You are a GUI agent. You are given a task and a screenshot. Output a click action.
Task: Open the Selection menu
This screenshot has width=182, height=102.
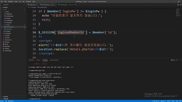(11, 1)
